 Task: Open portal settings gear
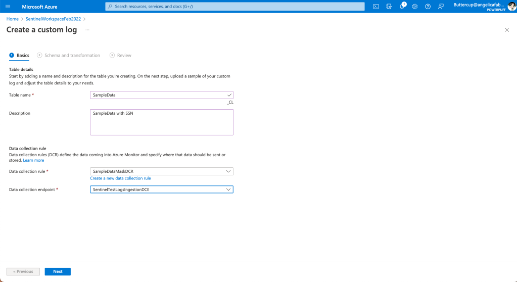point(415,7)
